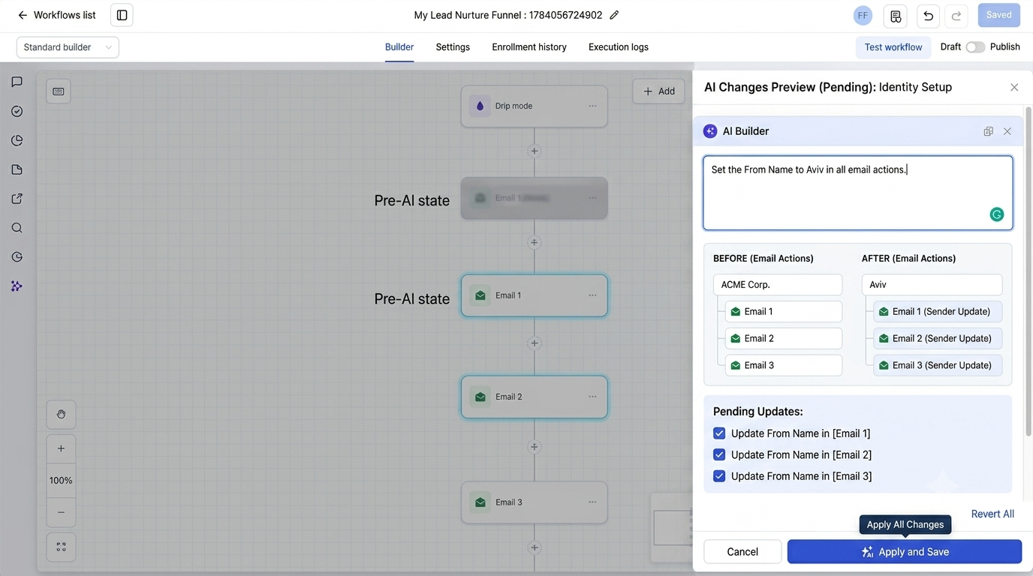Screen dimensions: 1033x576
Task: Close the AI Builder section
Action: coord(1007,131)
